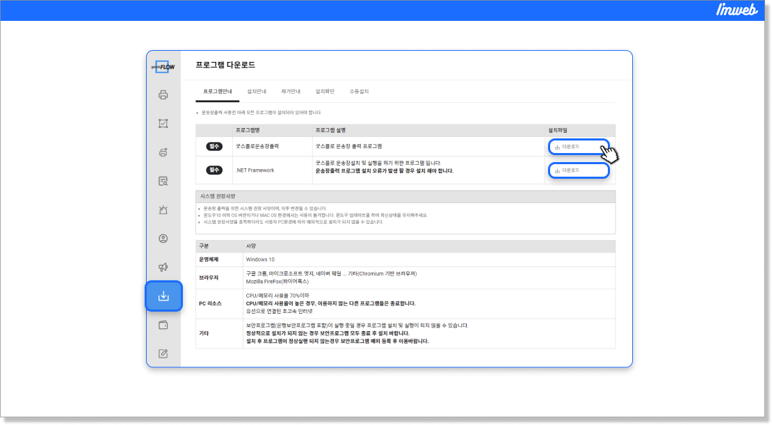Click the Mozilla FireFox(파이어폭스) text
This screenshot has height=425, width=772.
(x=278, y=282)
